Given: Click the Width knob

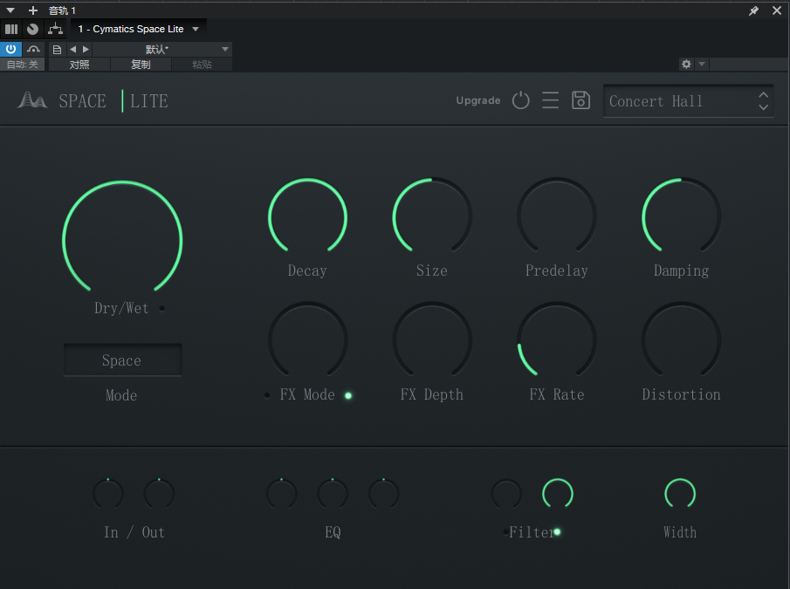Looking at the screenshot, I should 680,493.
